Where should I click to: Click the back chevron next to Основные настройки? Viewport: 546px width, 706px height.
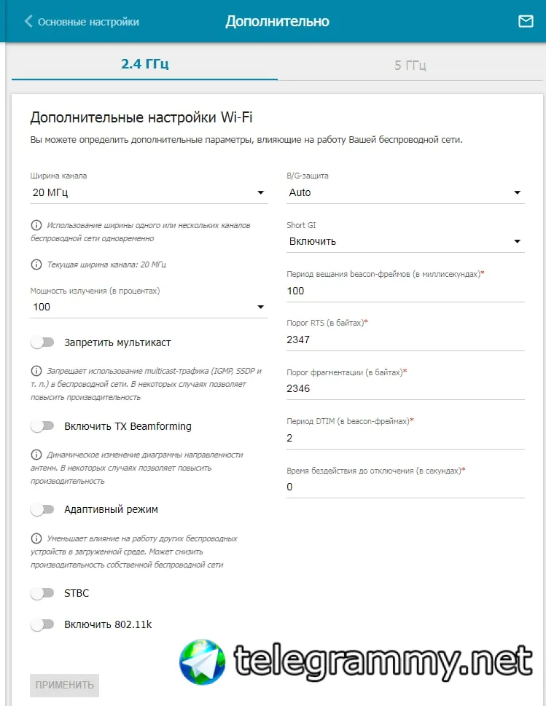(x=28, y=21)
